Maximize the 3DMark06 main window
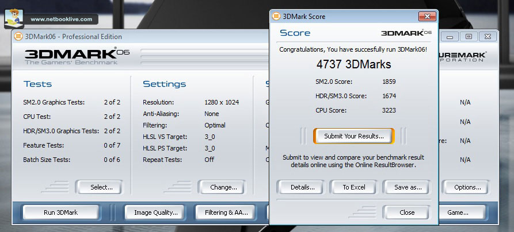514x232 pixels. tap(469, 37)
